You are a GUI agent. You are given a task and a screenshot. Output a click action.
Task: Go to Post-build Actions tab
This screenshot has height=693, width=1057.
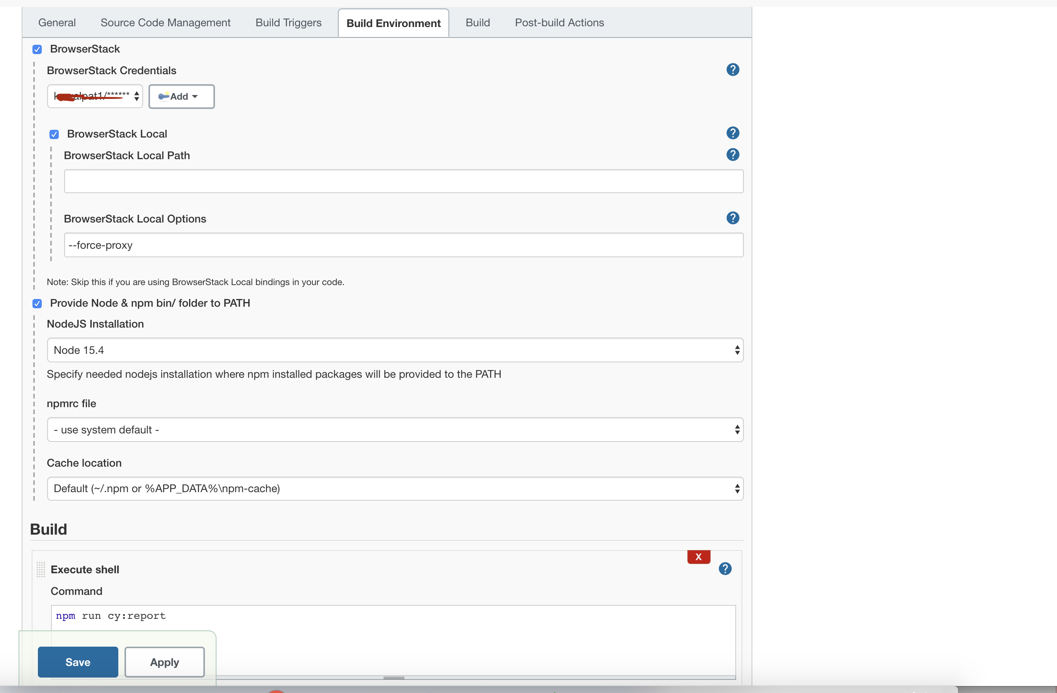[x=559, y=23]
